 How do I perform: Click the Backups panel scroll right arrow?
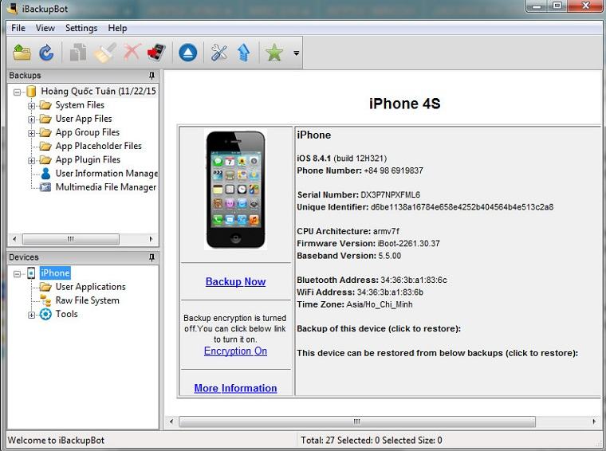(x=151, y=239)
